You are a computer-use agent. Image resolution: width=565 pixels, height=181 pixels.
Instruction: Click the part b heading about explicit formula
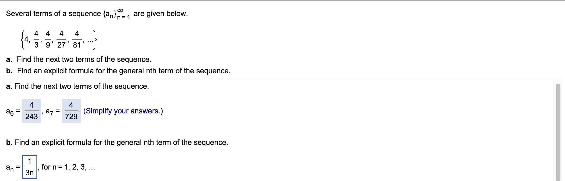[x=117, y=142]
